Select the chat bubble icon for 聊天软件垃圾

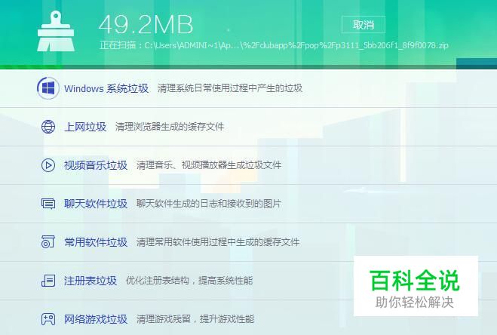point(48,204)
